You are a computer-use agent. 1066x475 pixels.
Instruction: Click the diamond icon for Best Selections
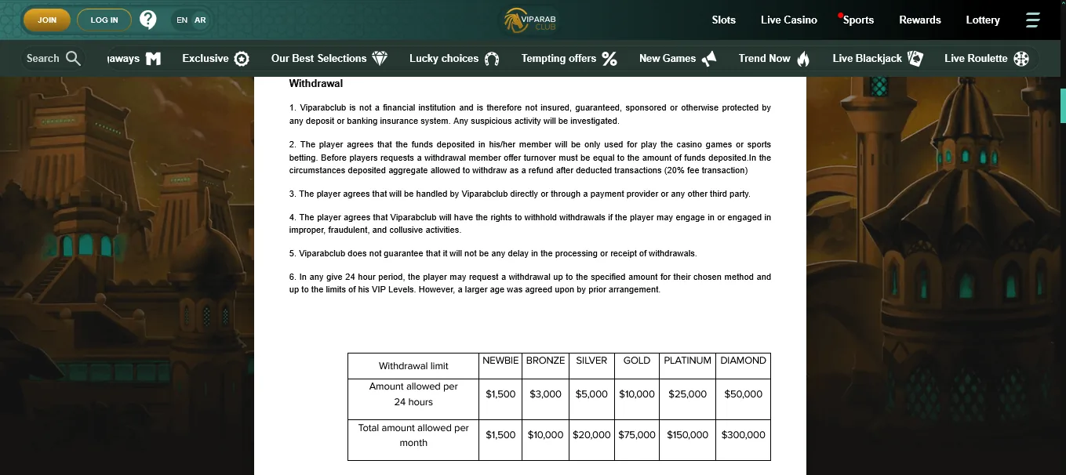coord(380,59)
